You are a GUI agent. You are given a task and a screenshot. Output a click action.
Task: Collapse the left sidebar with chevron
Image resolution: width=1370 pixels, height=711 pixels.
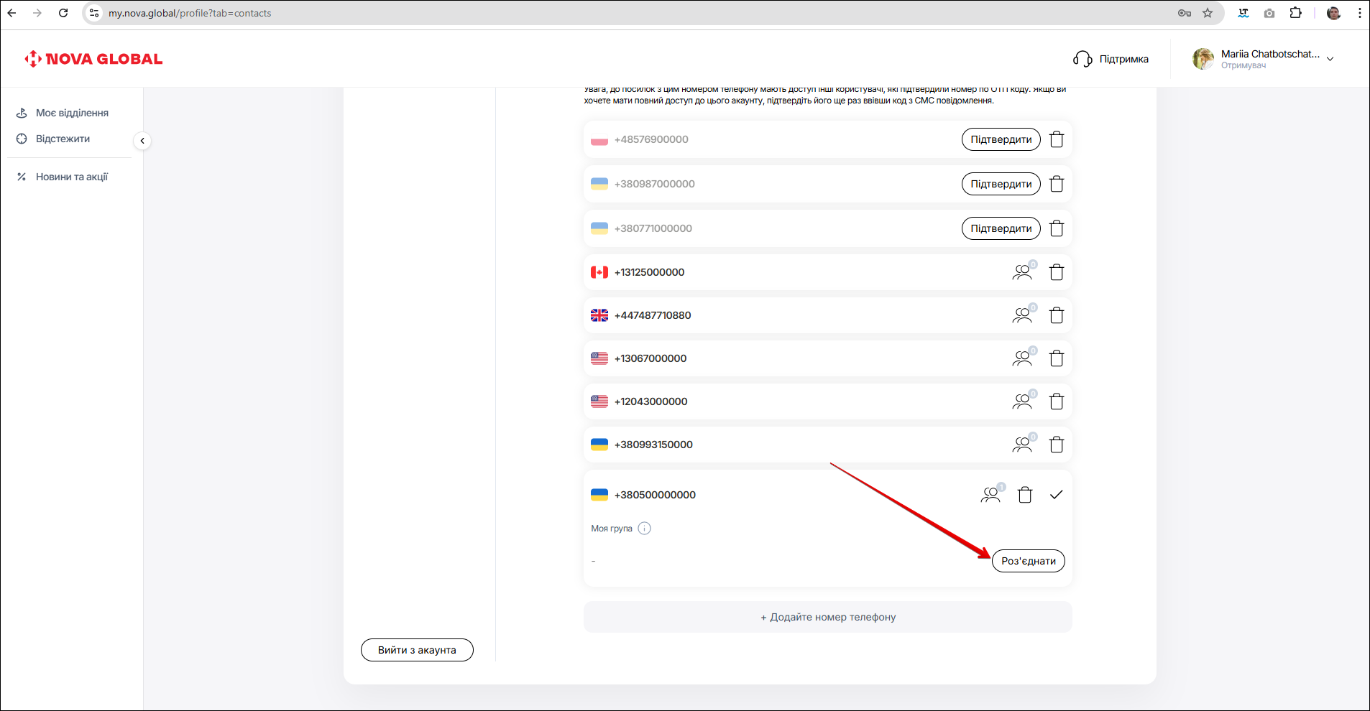point(142,141)
